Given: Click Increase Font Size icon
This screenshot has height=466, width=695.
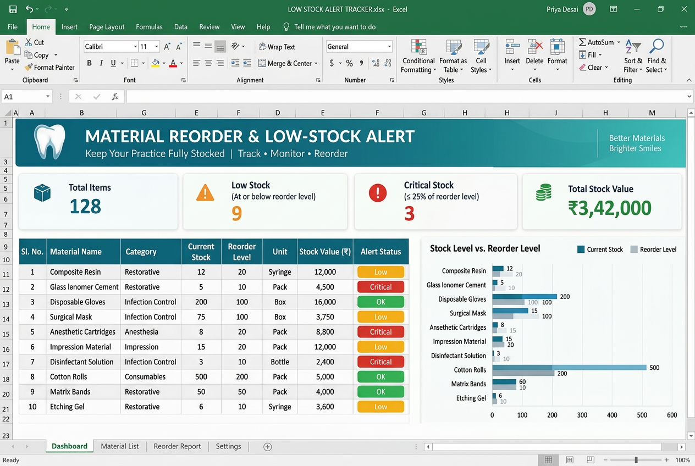Looking at the screenshot, I should pos(168,47).
